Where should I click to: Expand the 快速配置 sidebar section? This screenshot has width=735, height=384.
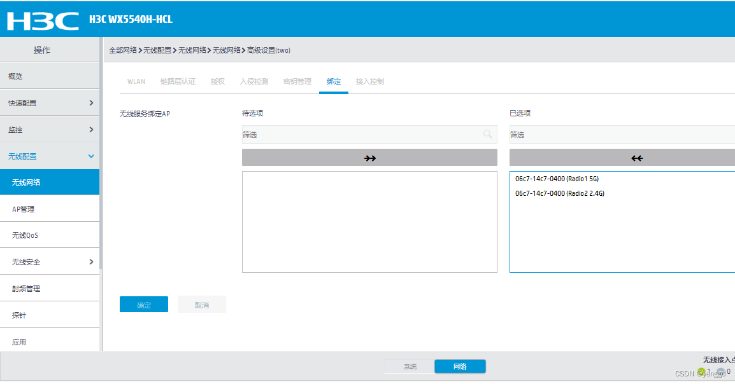50,102
